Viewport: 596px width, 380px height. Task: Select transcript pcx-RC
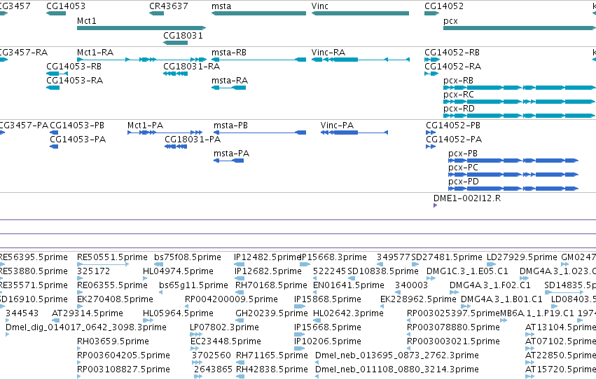(519, 102)
